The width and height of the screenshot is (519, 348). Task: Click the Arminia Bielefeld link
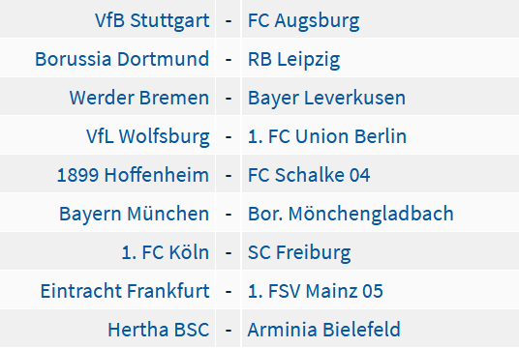[324, 330]
